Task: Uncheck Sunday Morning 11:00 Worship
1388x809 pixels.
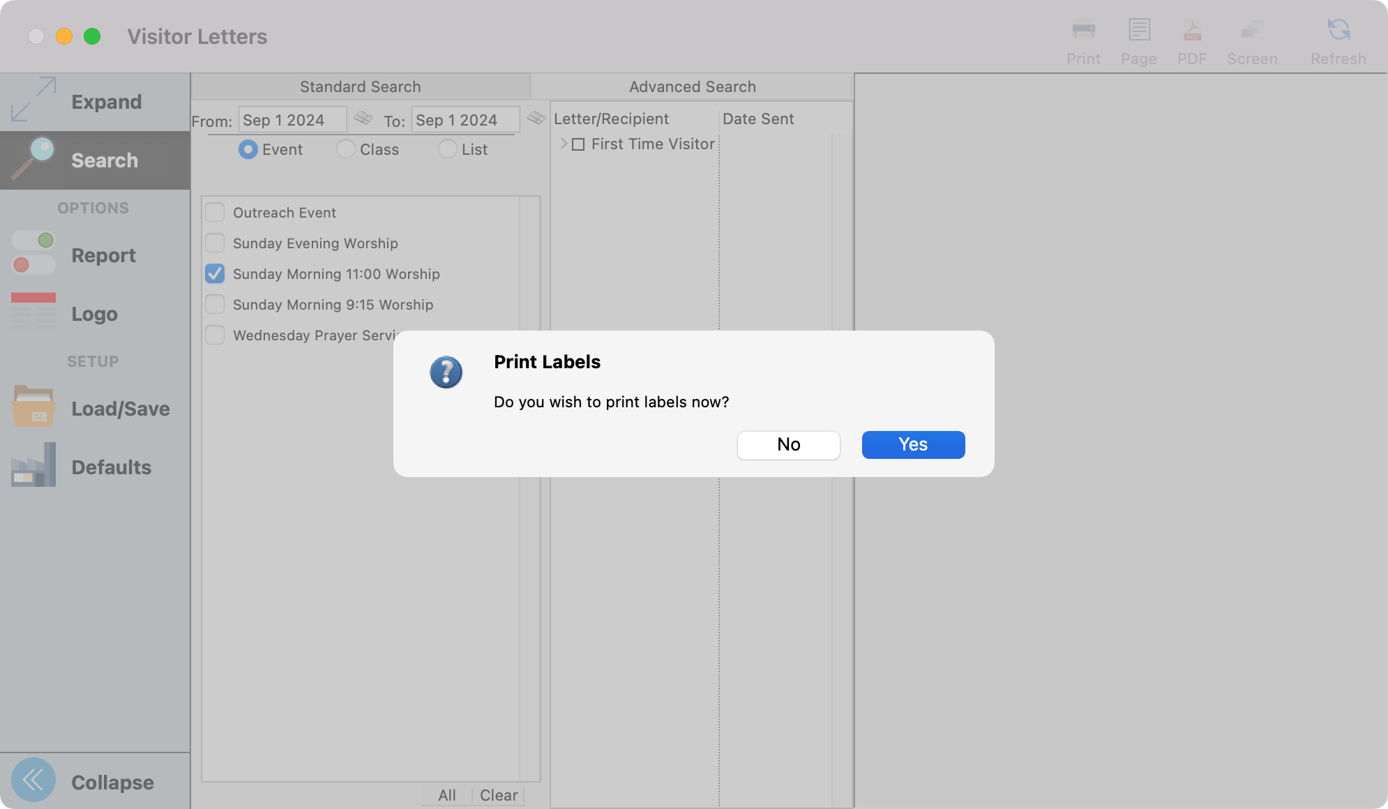Action: coord(215,273)
